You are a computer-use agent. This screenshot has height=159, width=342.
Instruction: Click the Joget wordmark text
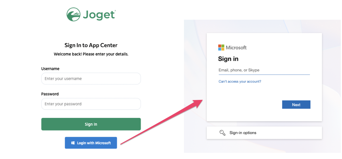pos(99,15)
